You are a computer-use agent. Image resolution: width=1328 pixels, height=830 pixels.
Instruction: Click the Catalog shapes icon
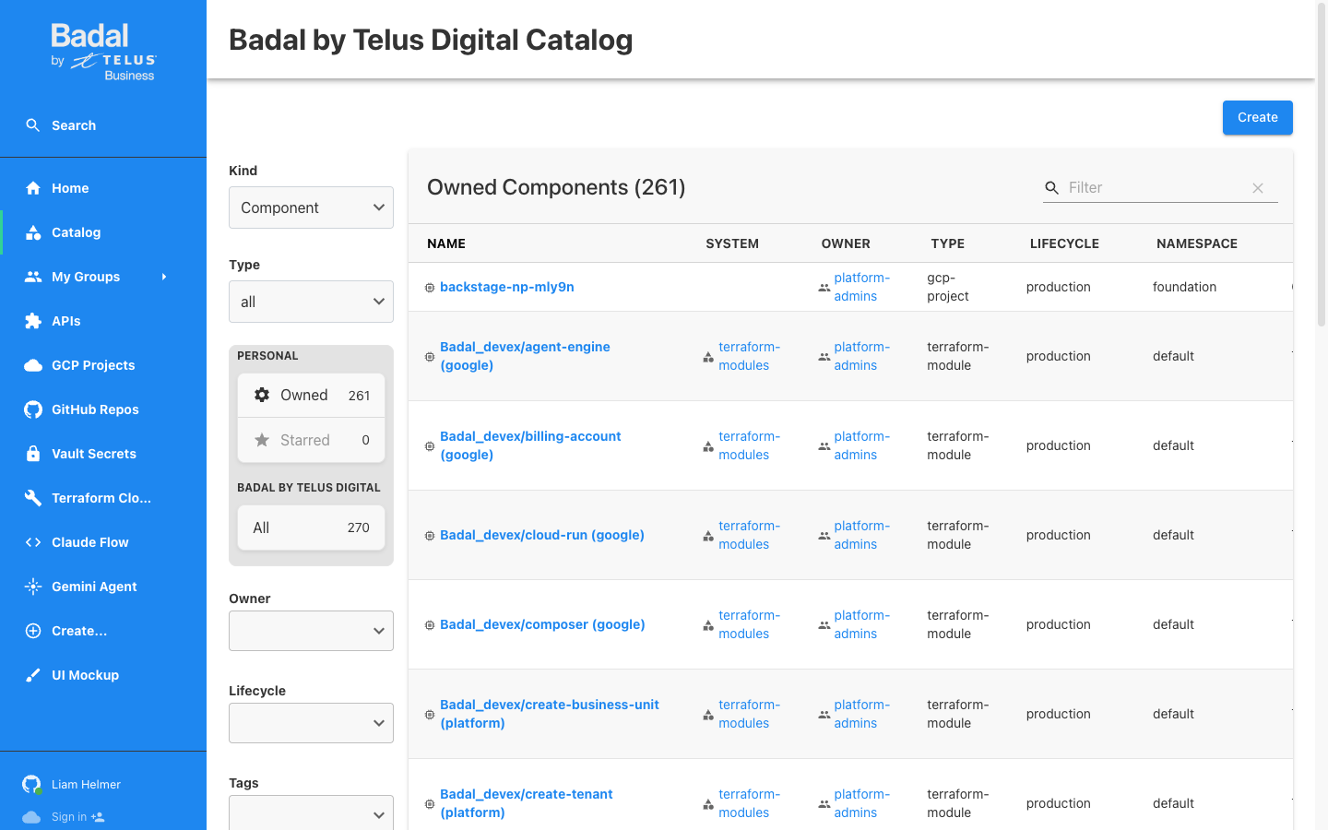[x=33, y=232]
